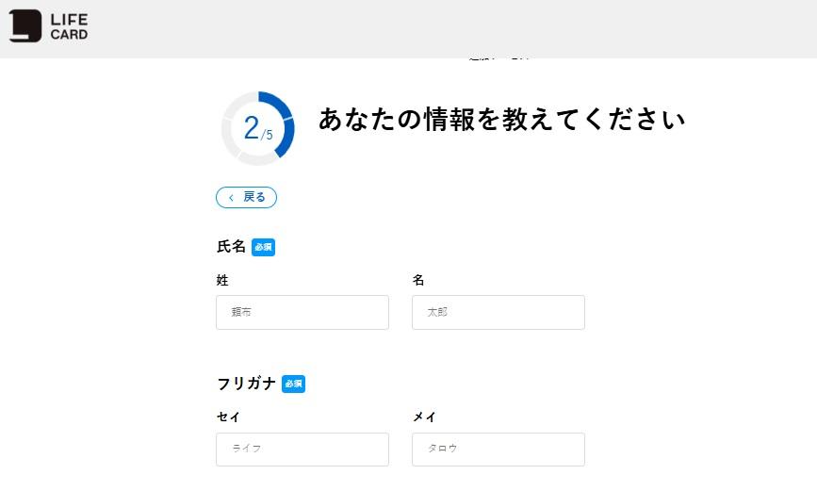Click the 戻る back button
The image size is (817, 491).
246,197
